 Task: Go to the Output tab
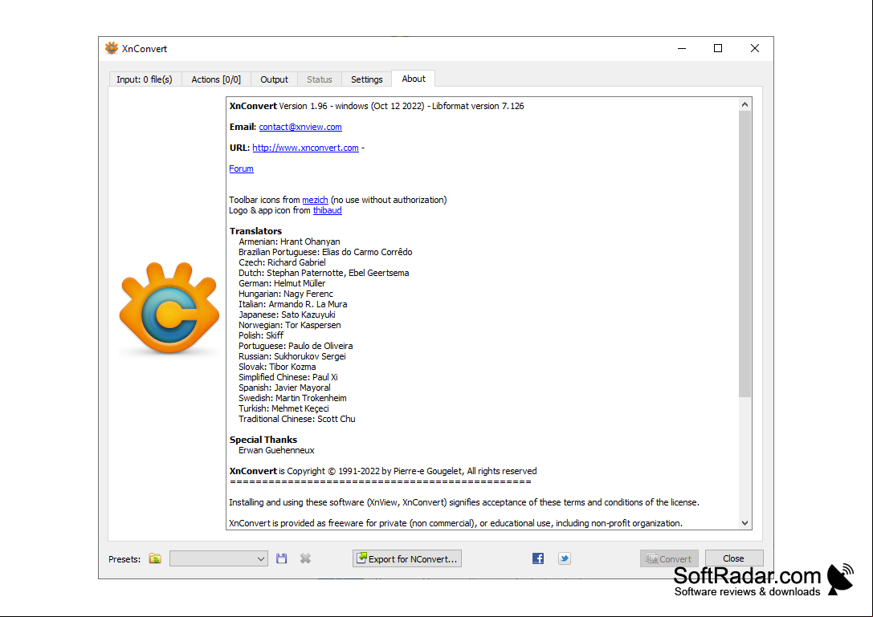(x=275, y=79)
